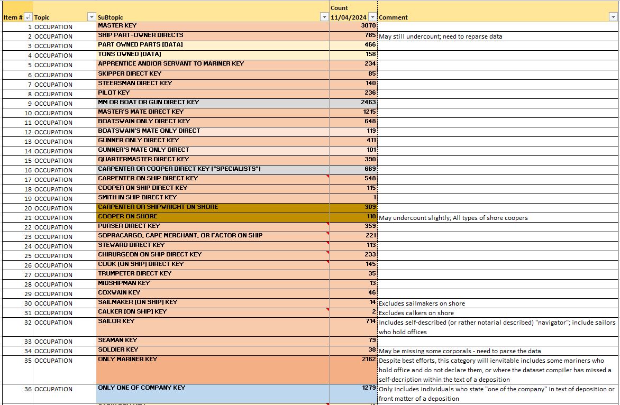Click the 'Excludes sailmakers on shore' comment
Viewport: 620px width, 405px height.
497,303
